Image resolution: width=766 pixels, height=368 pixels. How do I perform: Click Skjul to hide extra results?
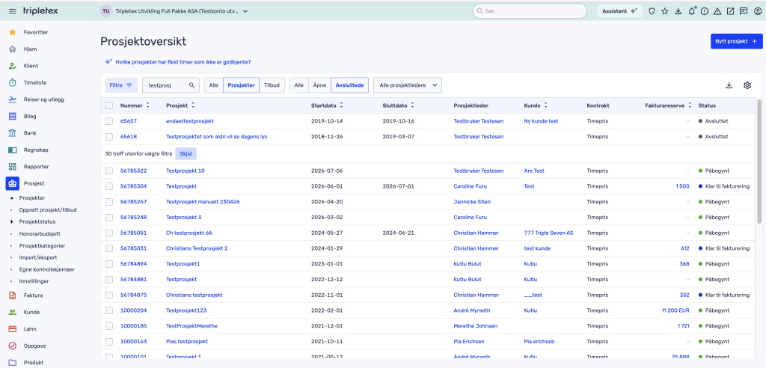pyautogui.click(x=186, y=153)
